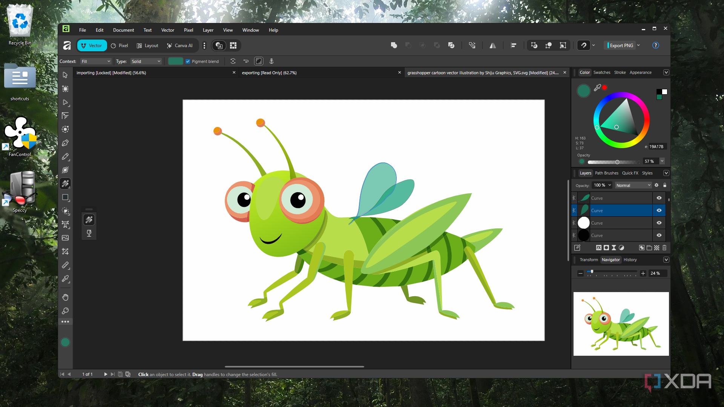Toggle the layer lock icon
724x407 pixels.
pyautogui.click(x=665, y=185)
